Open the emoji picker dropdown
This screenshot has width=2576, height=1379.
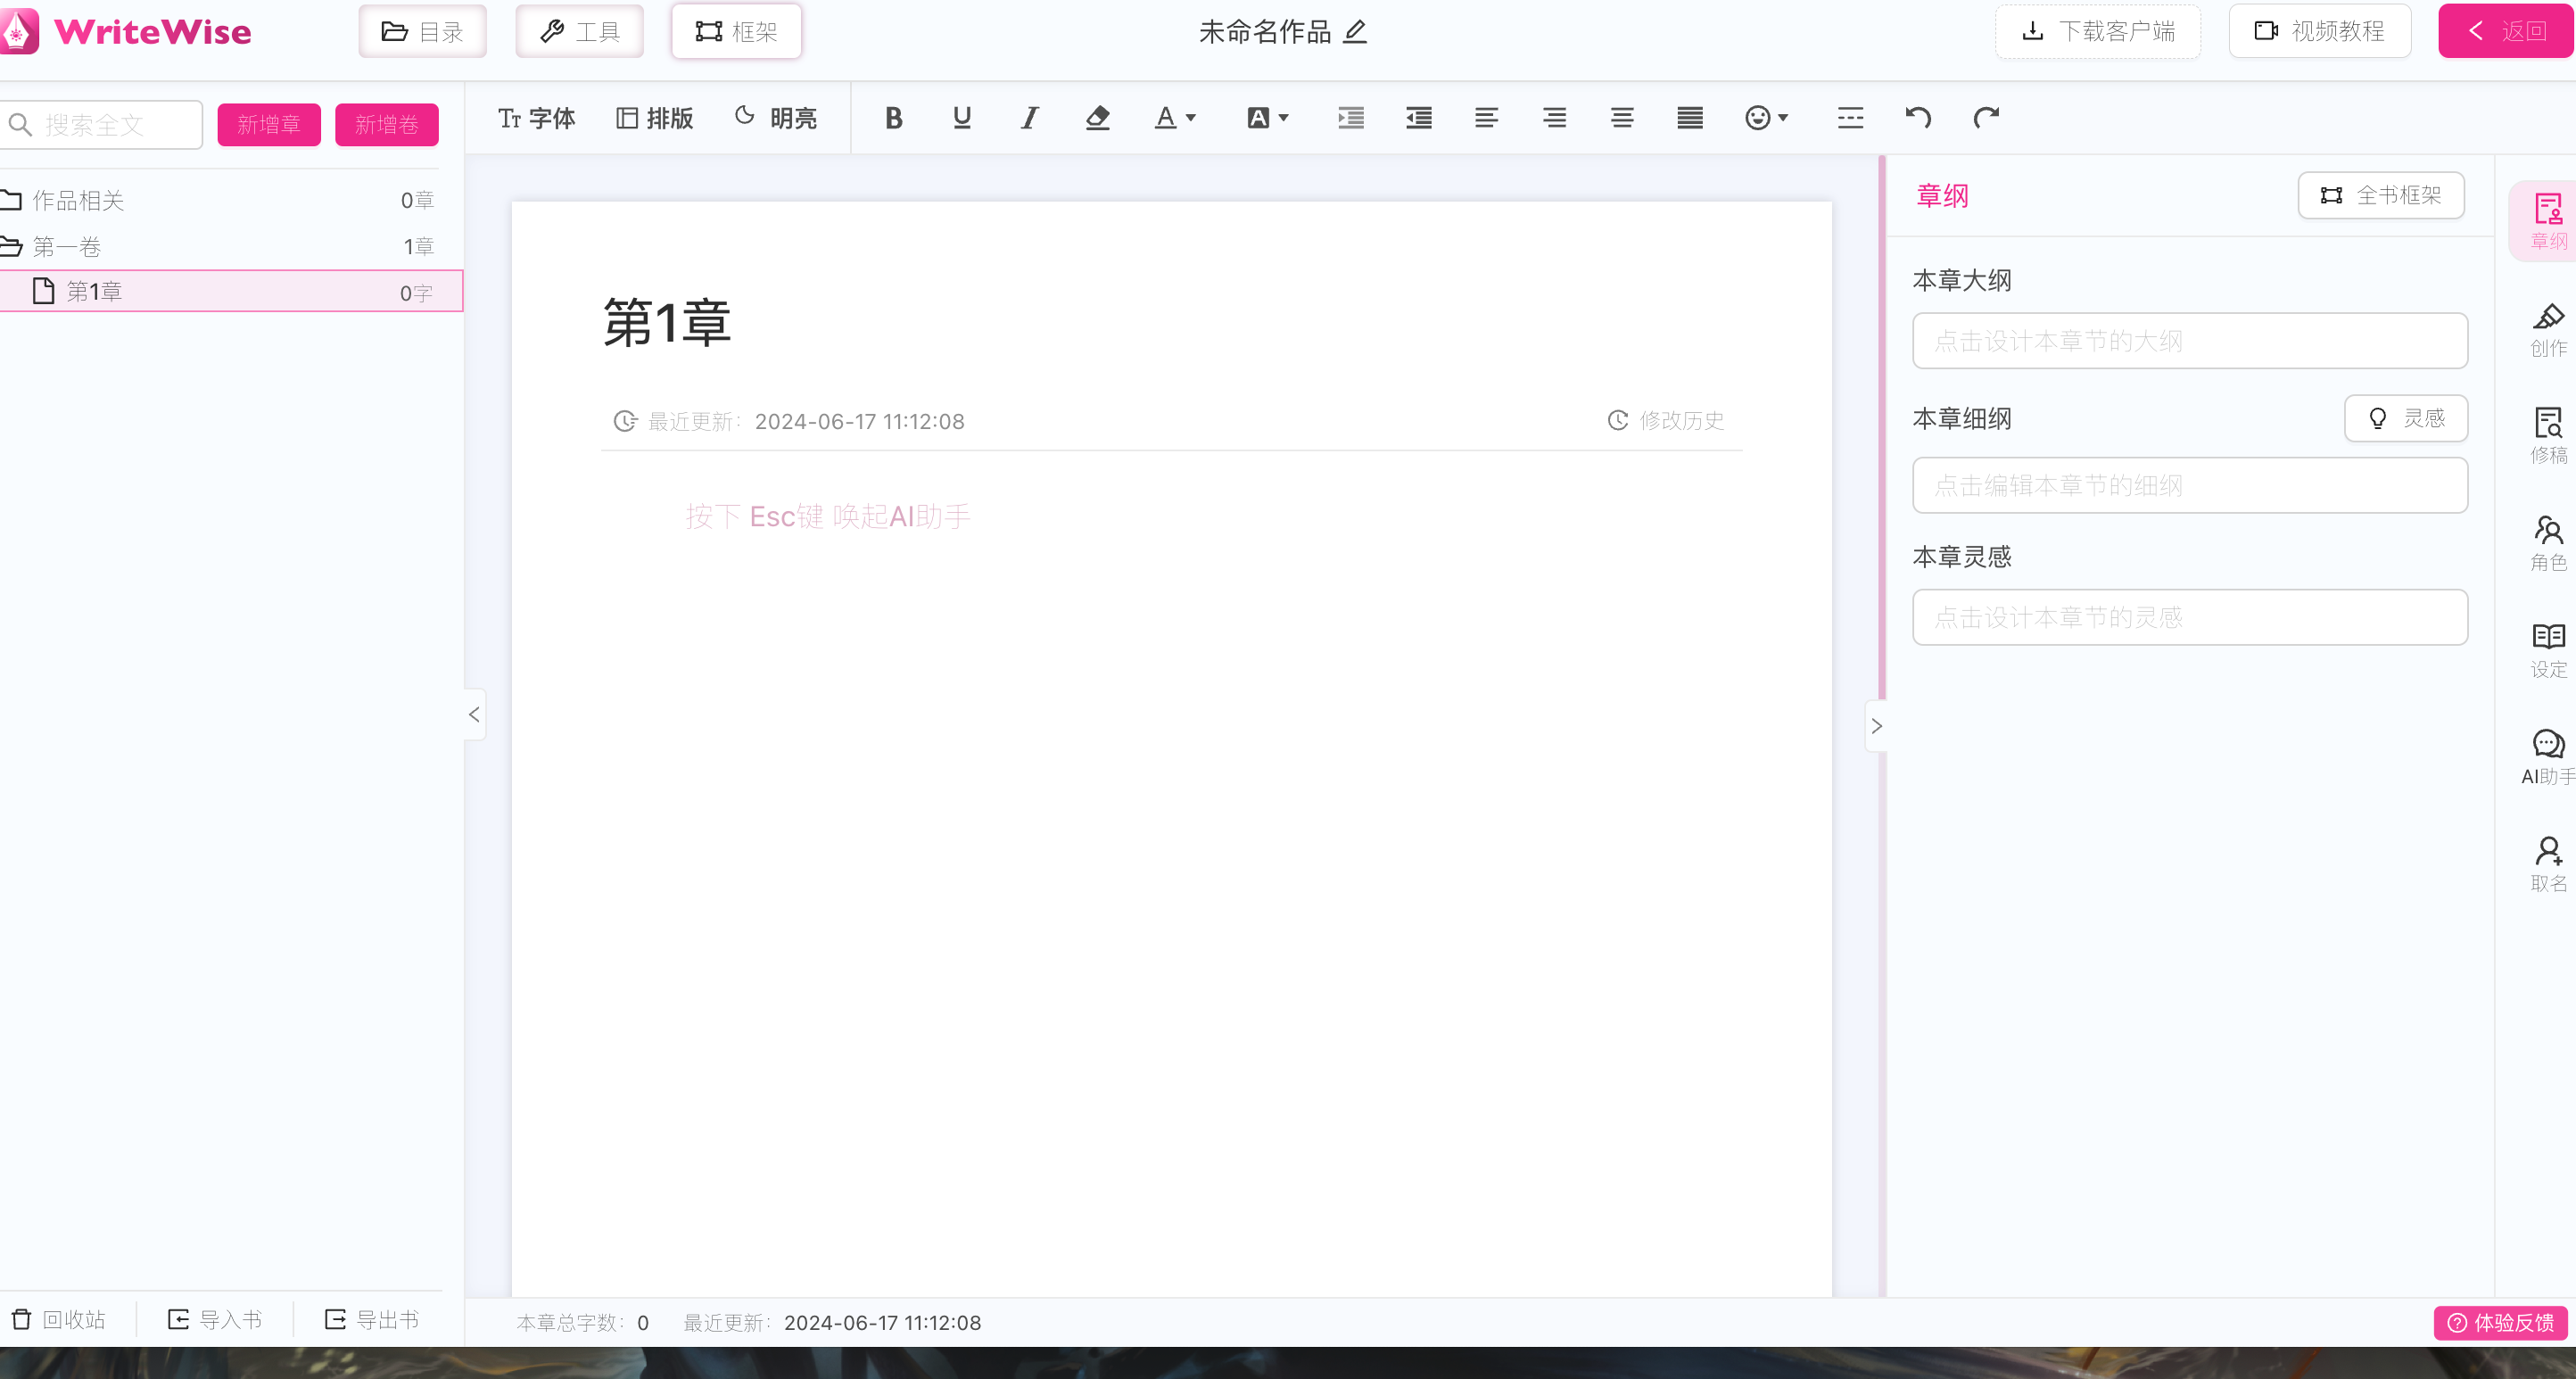click(x=1765, y=118)
